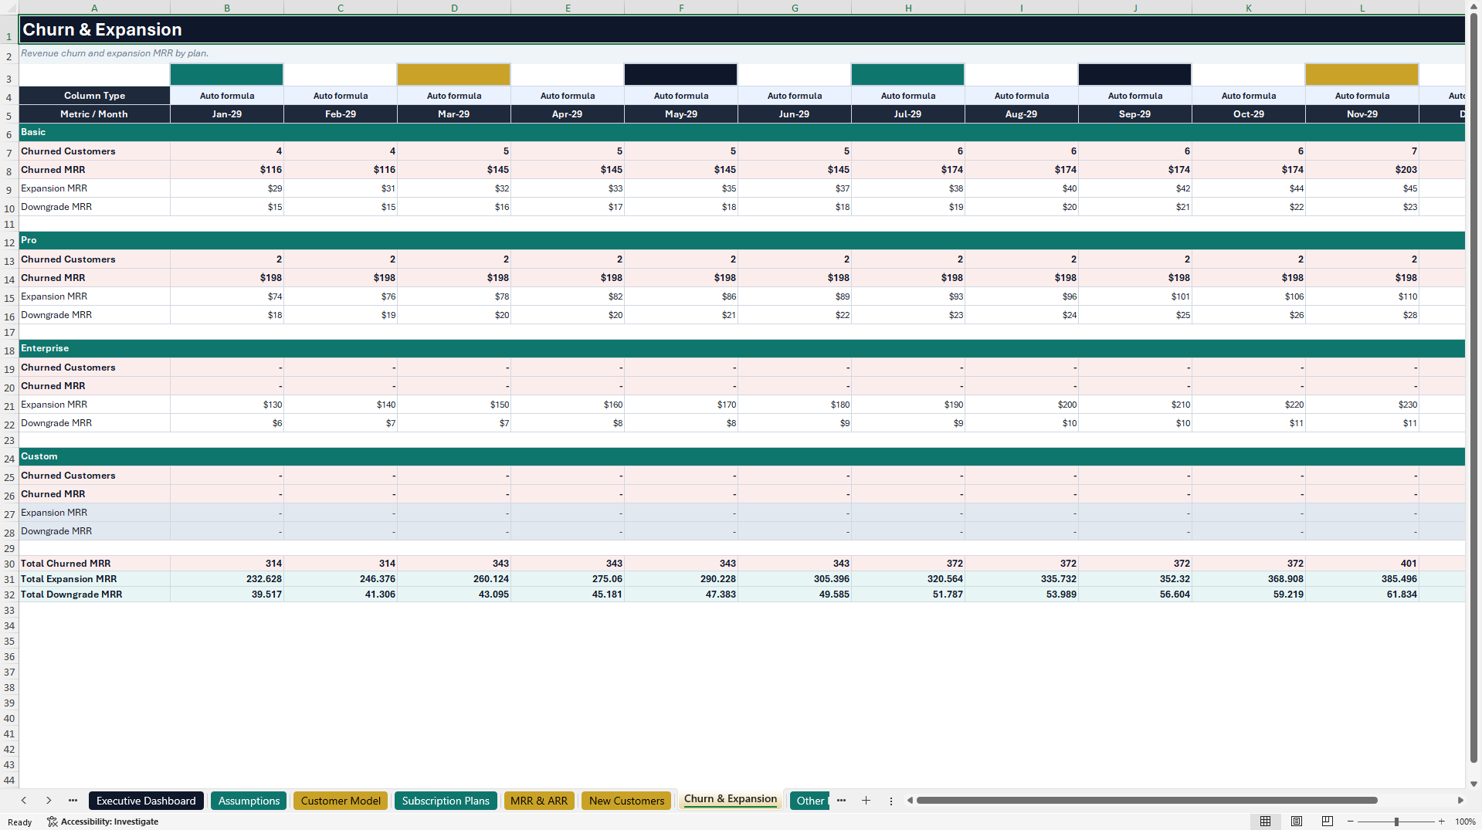Image resolution: width=1482 pixels, height=830 pixels.
Task: Open the partially visible Other sheet tab
Action: coord(809,801)
